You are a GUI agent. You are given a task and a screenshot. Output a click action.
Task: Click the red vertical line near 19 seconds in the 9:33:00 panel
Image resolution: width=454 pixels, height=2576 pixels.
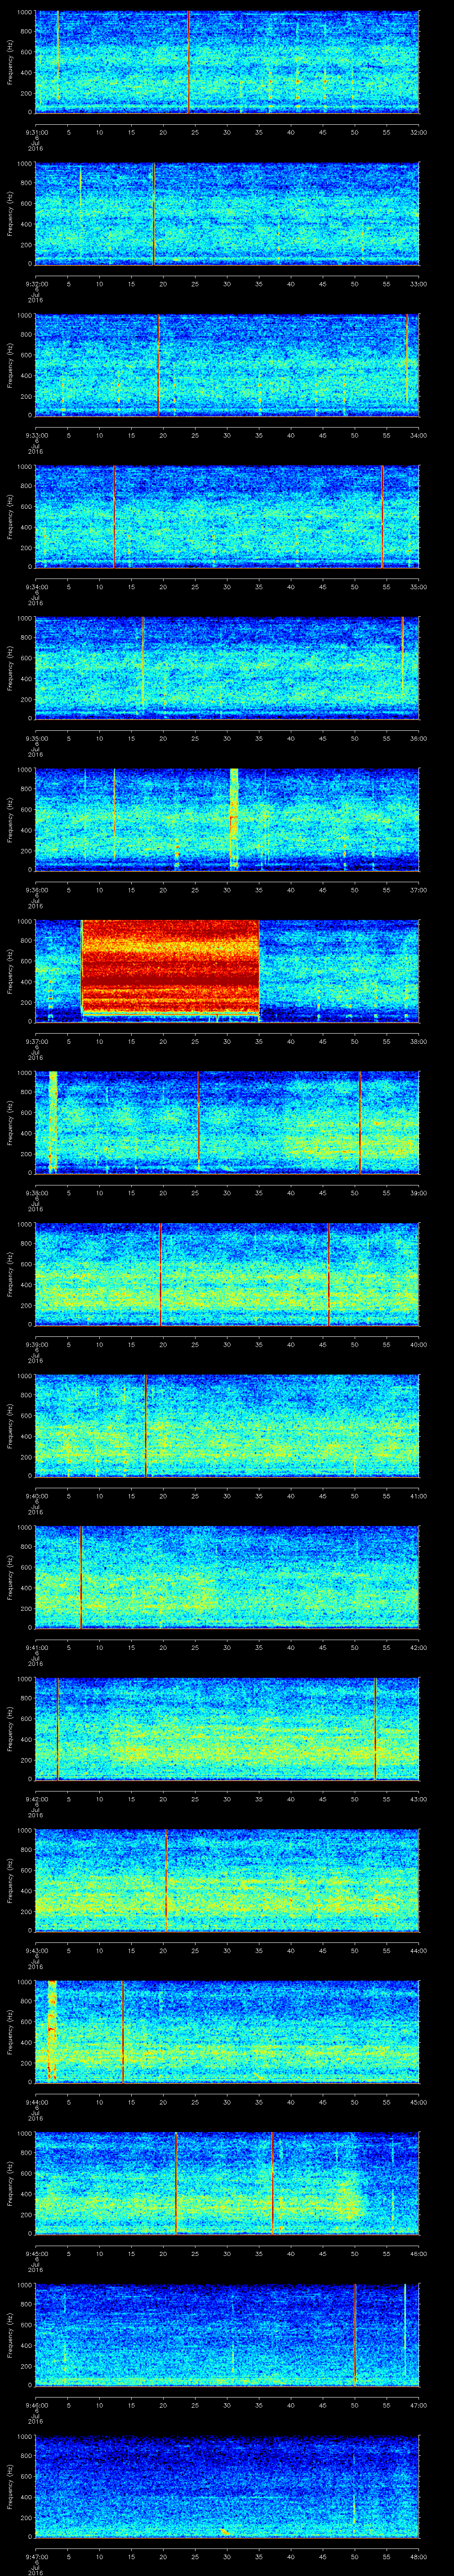click(x=158, y=365)
